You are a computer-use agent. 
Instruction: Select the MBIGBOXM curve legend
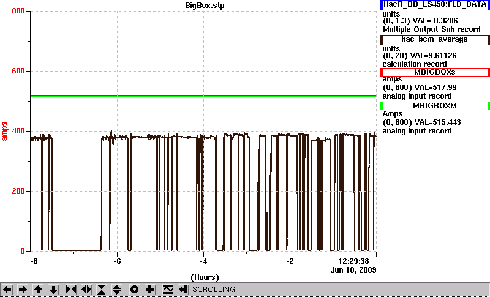[x=435, y=106]
